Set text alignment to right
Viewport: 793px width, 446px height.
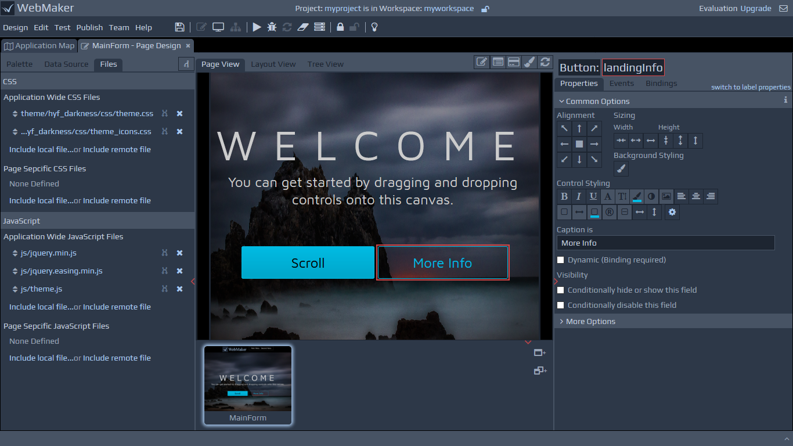(x=711, y=197)
